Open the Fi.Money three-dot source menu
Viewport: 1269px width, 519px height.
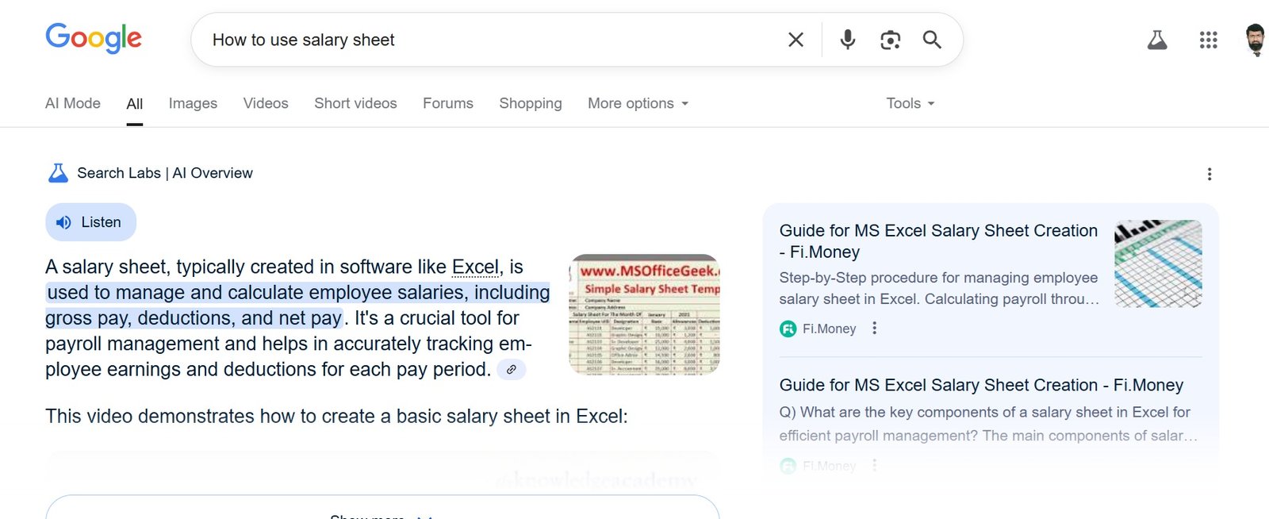tap(874, 328)
